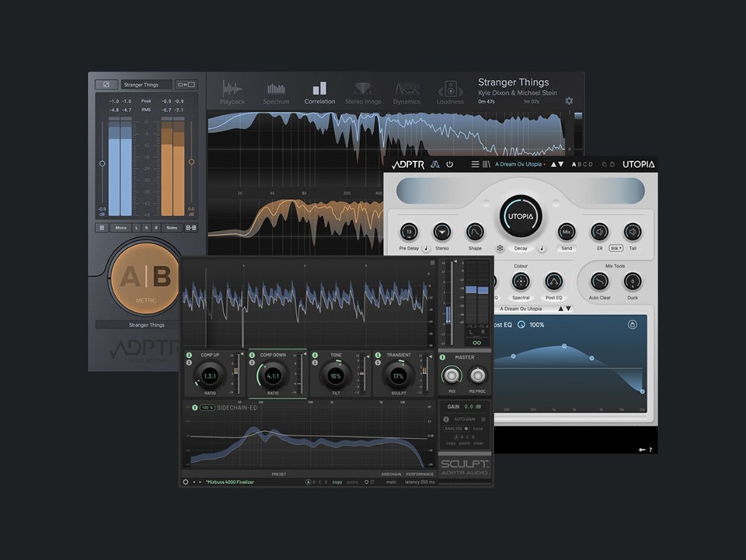This screenshot has width=746, height=560.
Task: Click up arrow beside lower A Dream Ov Utopia
Action: coord(560,309)
